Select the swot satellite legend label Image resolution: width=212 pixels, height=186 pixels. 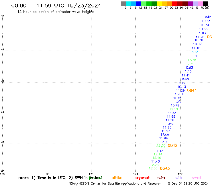[x=197, y=178]
